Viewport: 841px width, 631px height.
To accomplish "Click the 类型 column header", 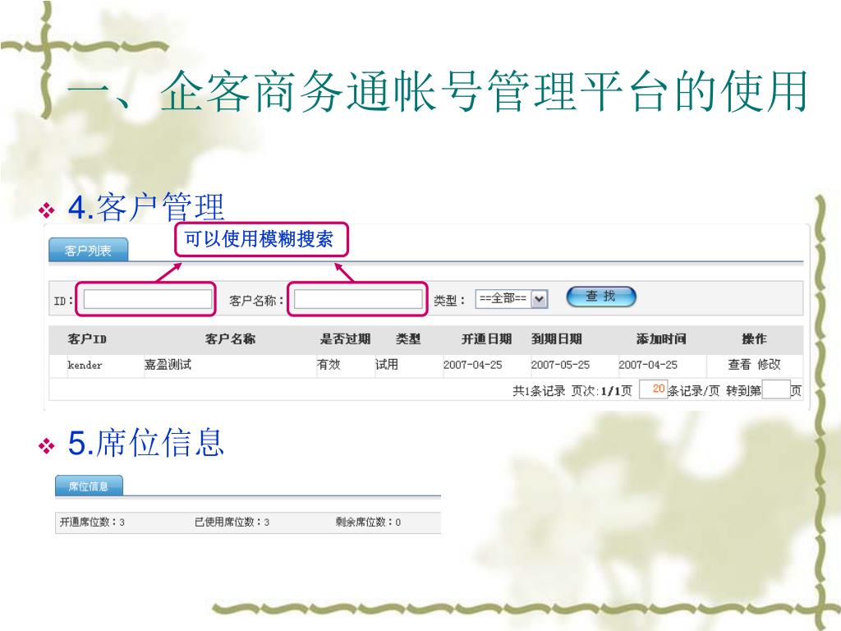I will pos(408,339).
